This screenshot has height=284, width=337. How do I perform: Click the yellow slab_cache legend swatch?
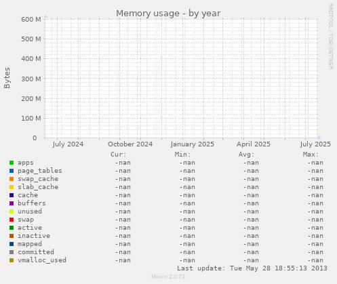[12, 187]
